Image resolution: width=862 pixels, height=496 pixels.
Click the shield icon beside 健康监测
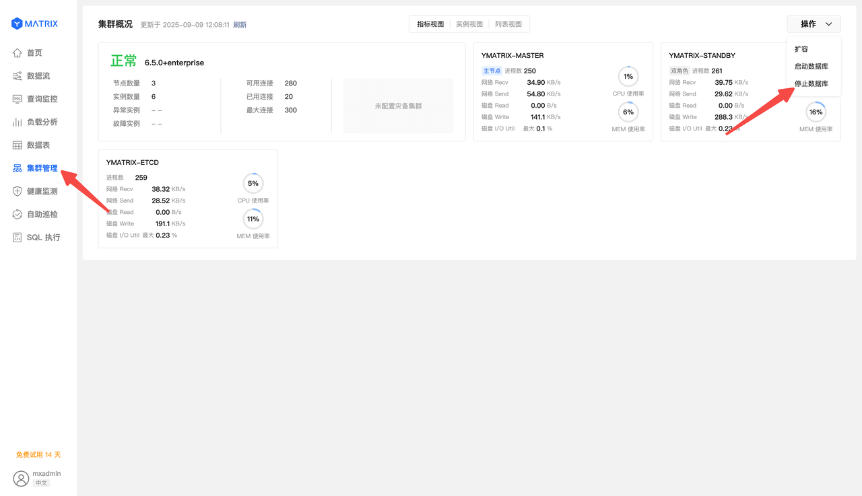tap(18, 191)
